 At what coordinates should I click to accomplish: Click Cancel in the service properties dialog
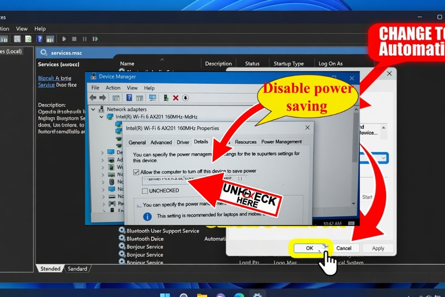pos(343,248)
